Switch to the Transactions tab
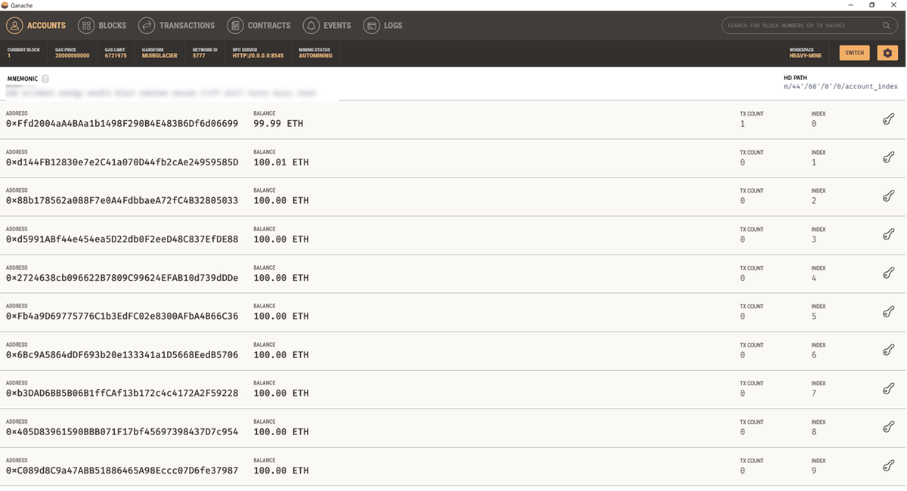907x491 pixels. pos(176,26)
